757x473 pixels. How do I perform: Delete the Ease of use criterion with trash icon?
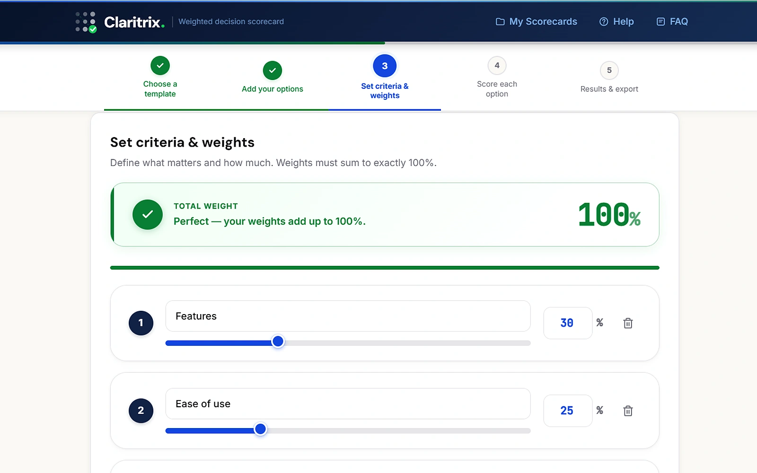coord(628,411)
